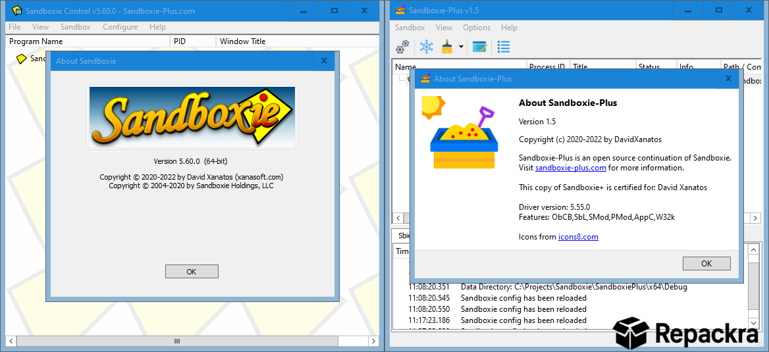Image resolution: width=769 pixels, height=352 pixels.
Task: Select log row with time 11:08:20.550
Action: (570, 309)
